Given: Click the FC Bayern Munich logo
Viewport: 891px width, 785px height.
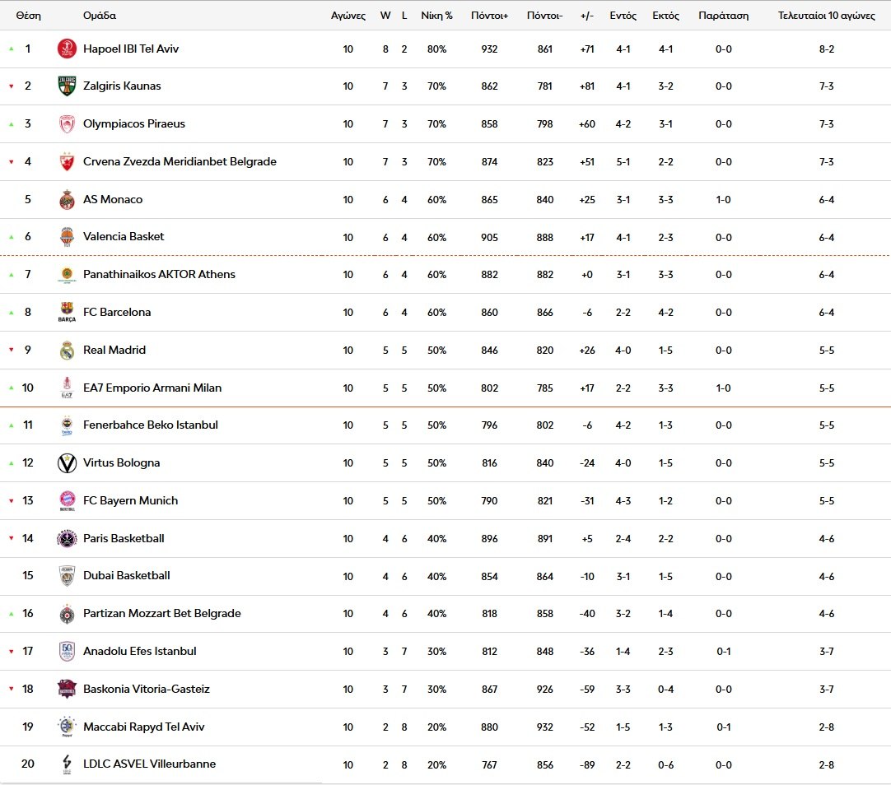Looking at the screenshot, I should click(67, 501).
